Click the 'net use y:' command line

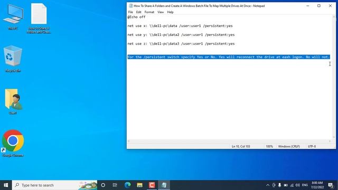pos(181,35)
